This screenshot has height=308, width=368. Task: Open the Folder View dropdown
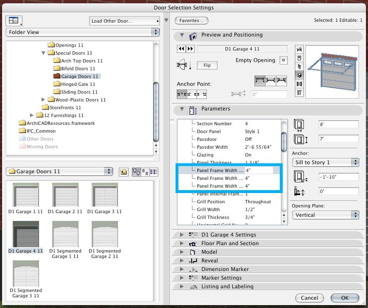click(x=83, y=32)
